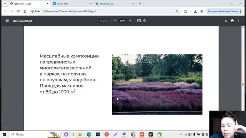Image resolution: width=246 pixels, height=138 pixels.
Task: Click the PDF vertical scrollbar thumb
Action: point(243,84)
